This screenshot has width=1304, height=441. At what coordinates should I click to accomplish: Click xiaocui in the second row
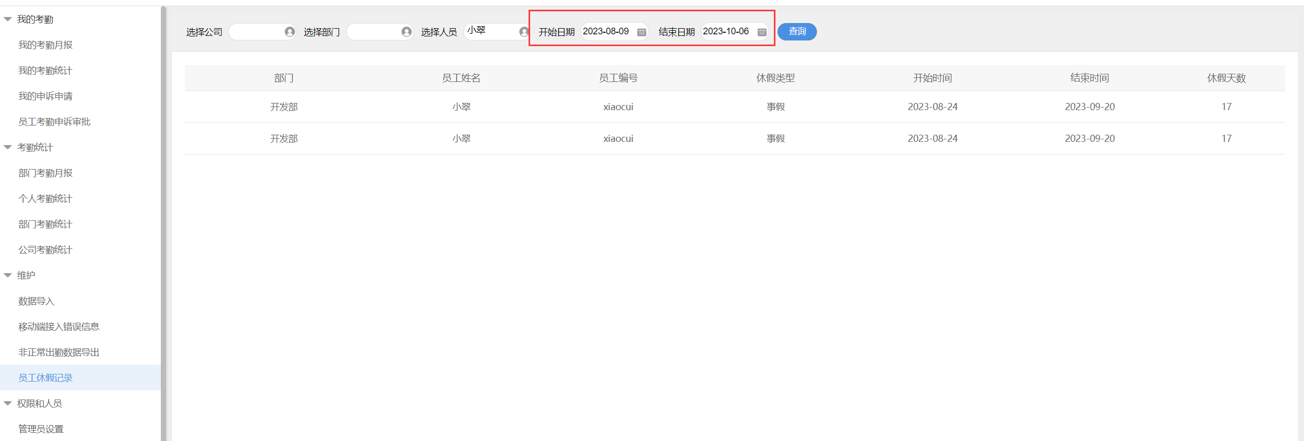[618, 139]
